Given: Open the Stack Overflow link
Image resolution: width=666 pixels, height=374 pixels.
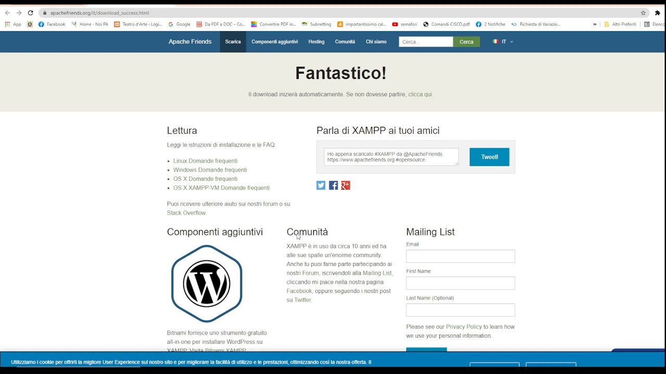Looking at the screenshot, I should tap(186, 213).
